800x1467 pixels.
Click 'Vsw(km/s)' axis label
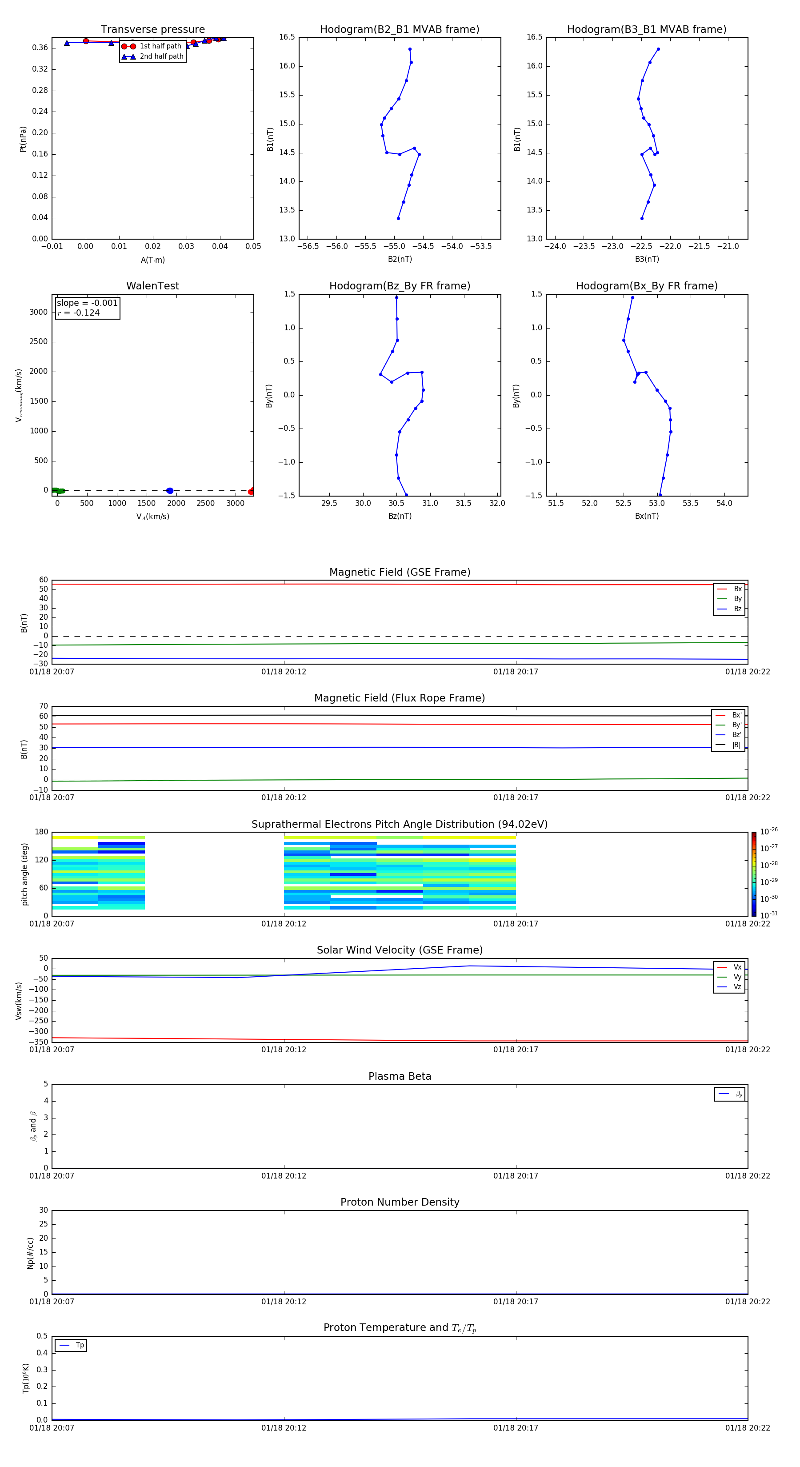[x=19, y=1001]
